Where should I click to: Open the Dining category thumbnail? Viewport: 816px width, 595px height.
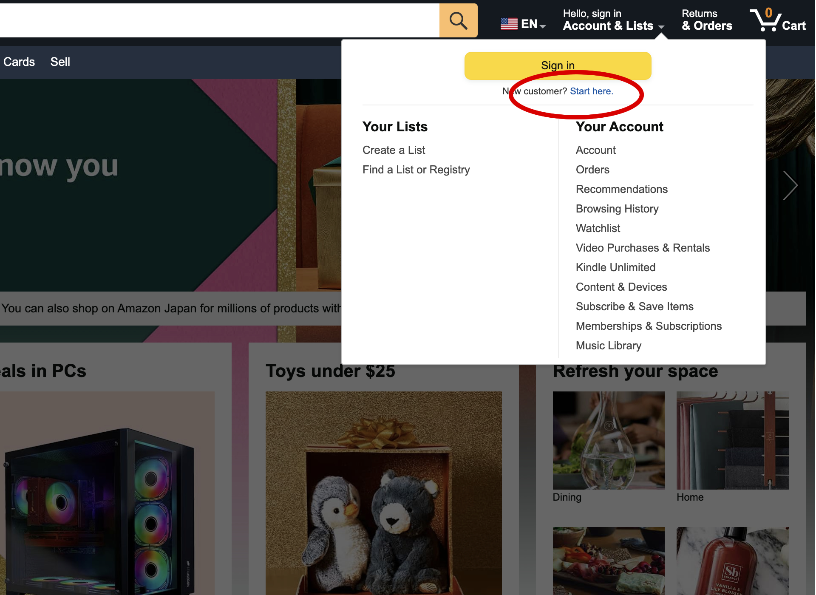coord(608,440)
